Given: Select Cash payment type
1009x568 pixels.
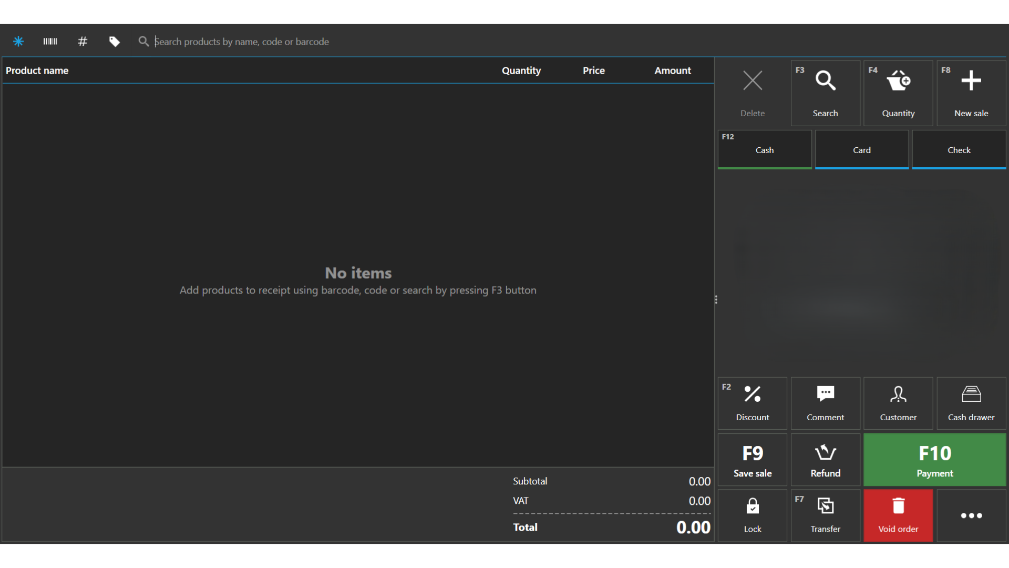Looking at the screenshot, I should [765, 150].
